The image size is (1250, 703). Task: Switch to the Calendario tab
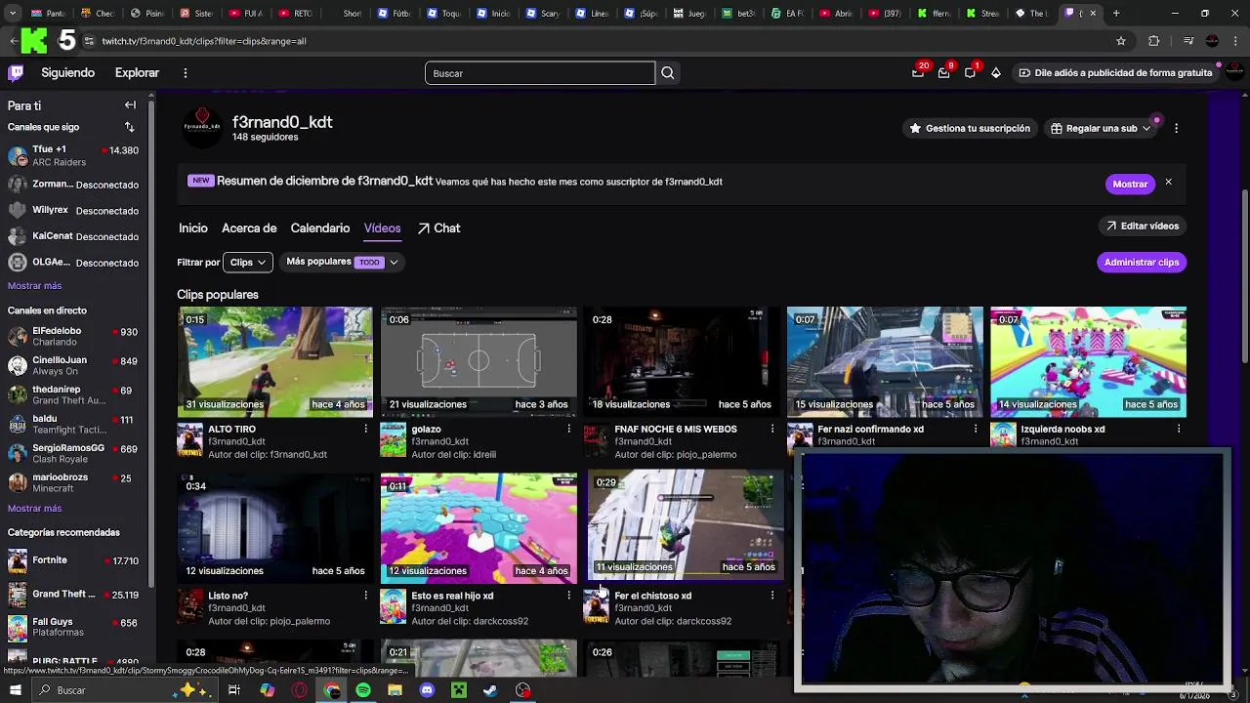[320, 227]
